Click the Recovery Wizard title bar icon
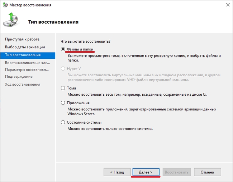The width and height of the screenshot is (233, 182). point(5,5)
